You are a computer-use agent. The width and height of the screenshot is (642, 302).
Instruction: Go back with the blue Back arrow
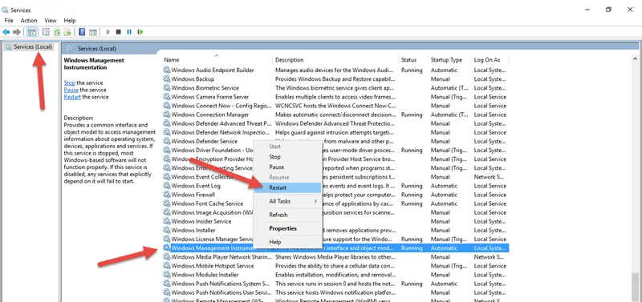point(6,32)
